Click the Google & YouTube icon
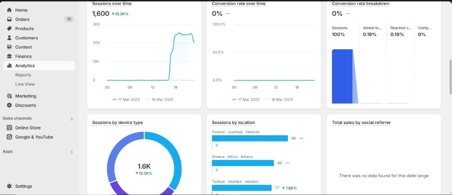This screenshot has height=195, width=452. click(9, 137)
